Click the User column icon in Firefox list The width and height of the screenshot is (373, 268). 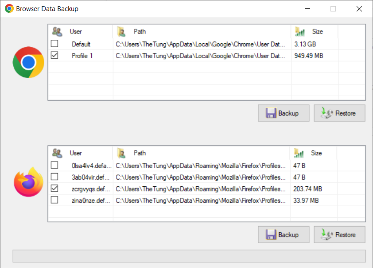pos(57,153)
